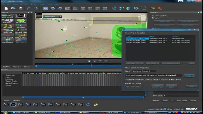Click the Error Scale input field

(181, 96)
